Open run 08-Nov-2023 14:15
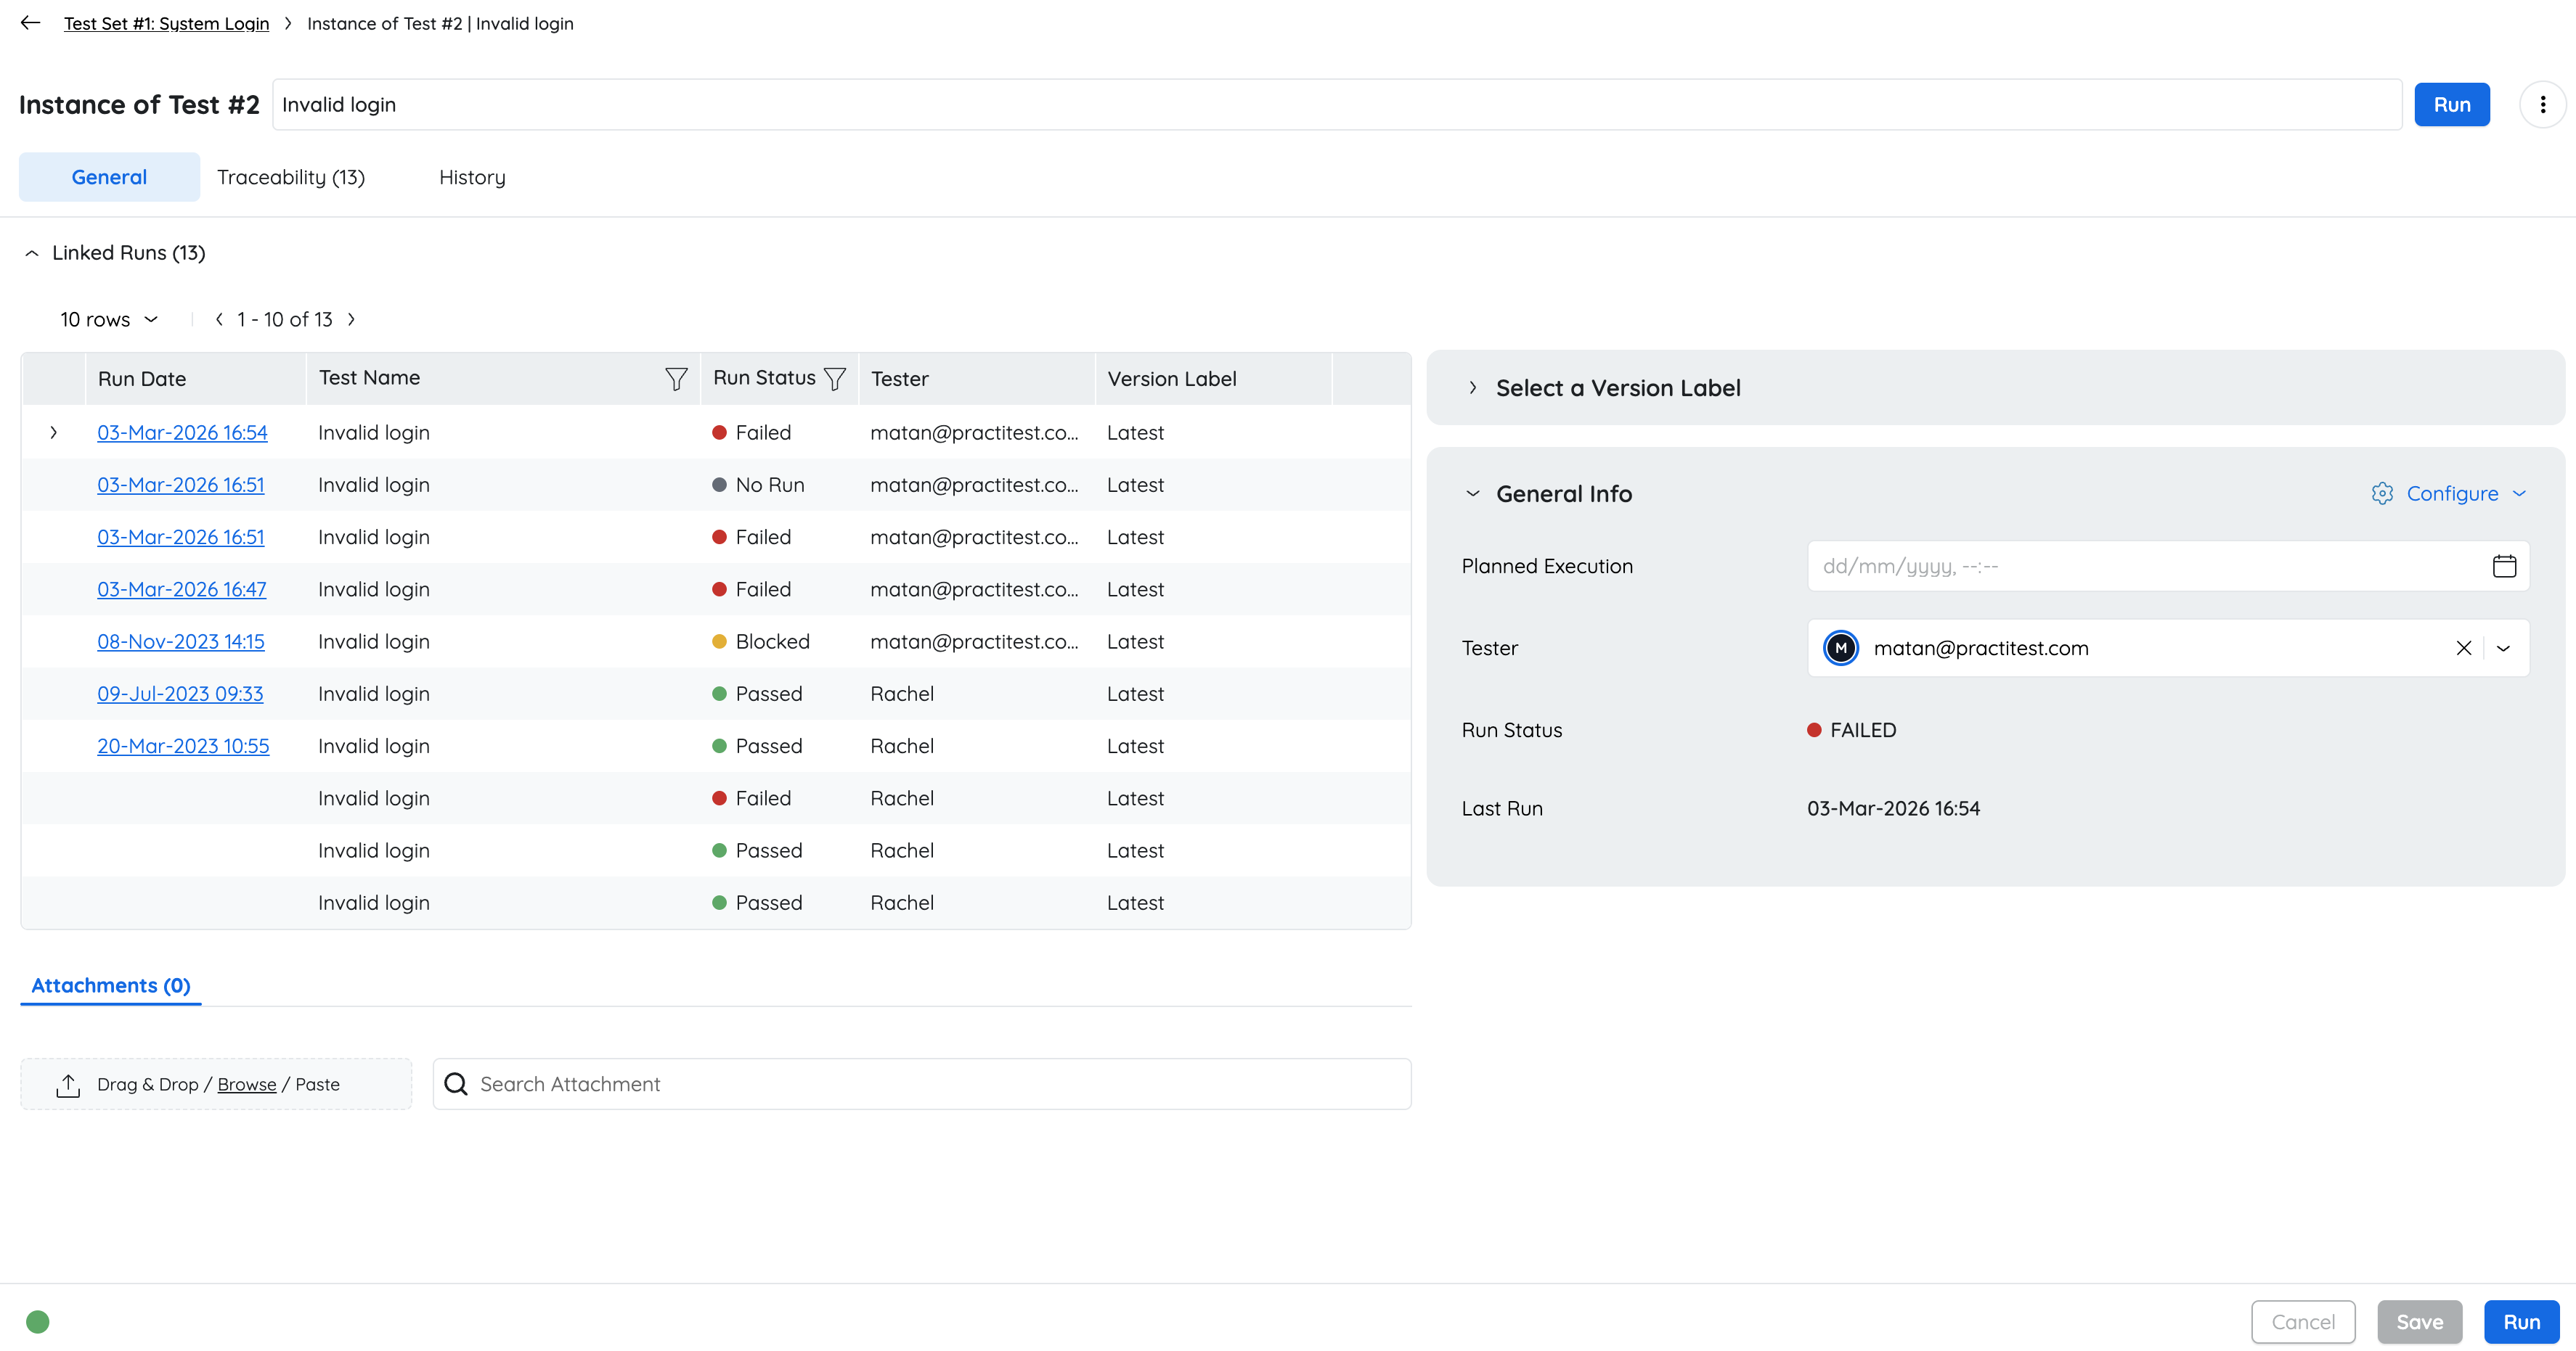This screenshot has height=1351, width=2576. click(x=181, y=641)
